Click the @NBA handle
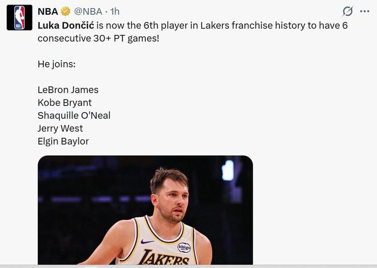Image resolution: width=377 pixels, height=268 pixels. click(89, 11)
